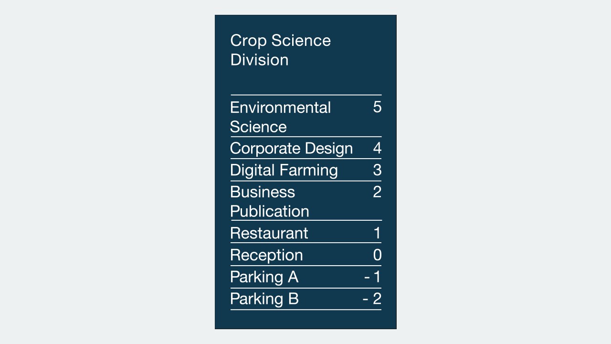Screen dimensions: 611x344
Task: Pick ground floor number 0
Action: [x=377, y=255]
